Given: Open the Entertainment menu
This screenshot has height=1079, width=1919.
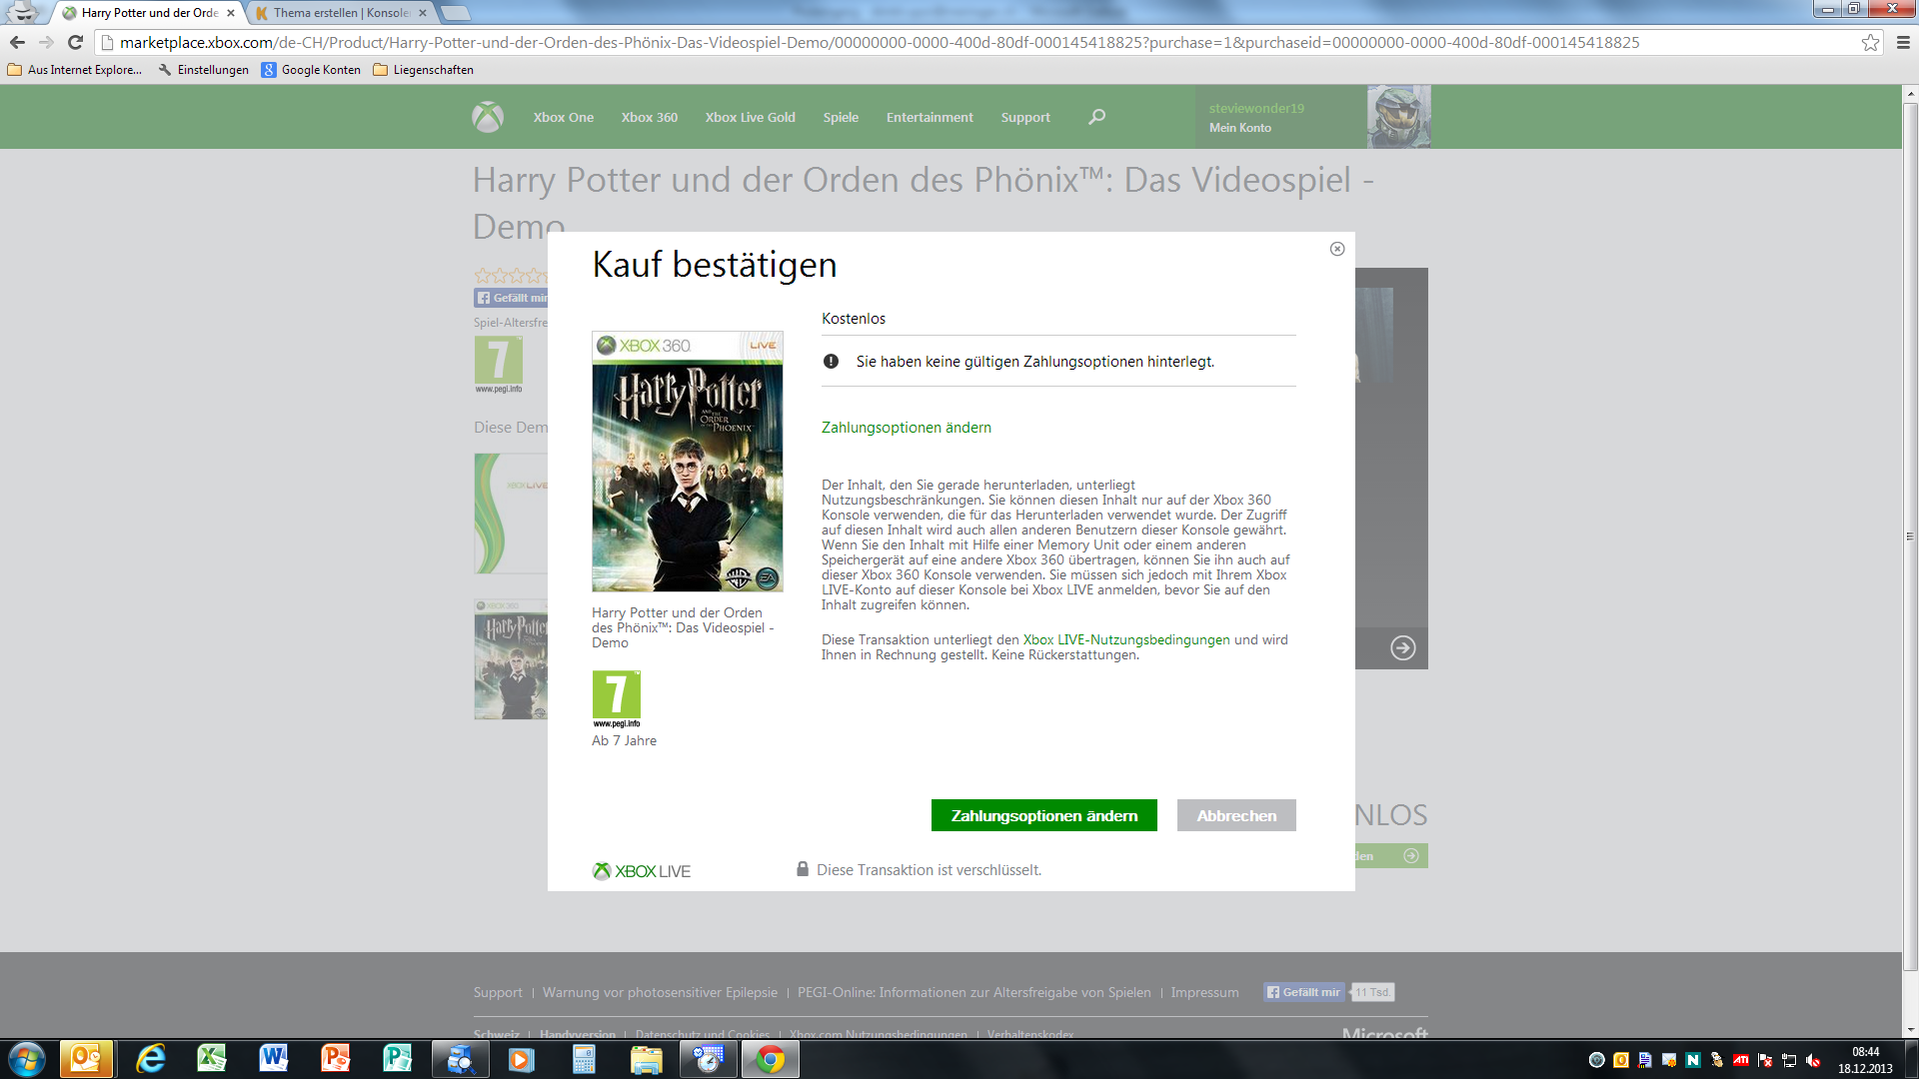Looking at the screenshot, I should click(x=930, y=117).
